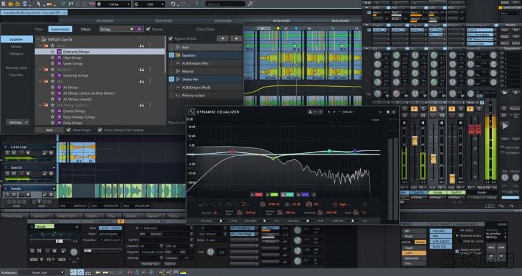Image resolution: width=522 pixels, height=276 pixels.
Task: Open the Workspace Power User dropdown
Action: [x=41, y=273]
